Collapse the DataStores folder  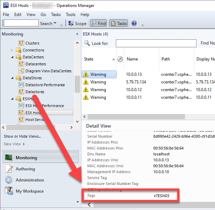tap(13, 78)
